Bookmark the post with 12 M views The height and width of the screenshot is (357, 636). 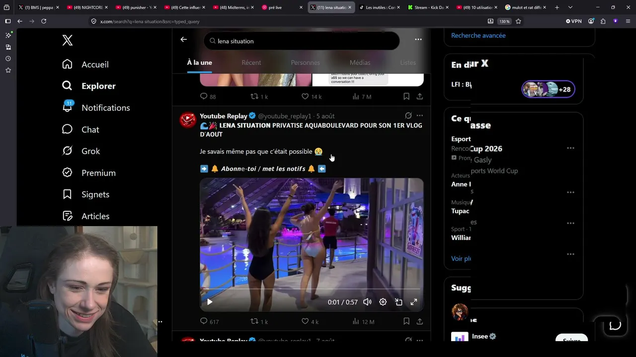(x=406, y=321)
